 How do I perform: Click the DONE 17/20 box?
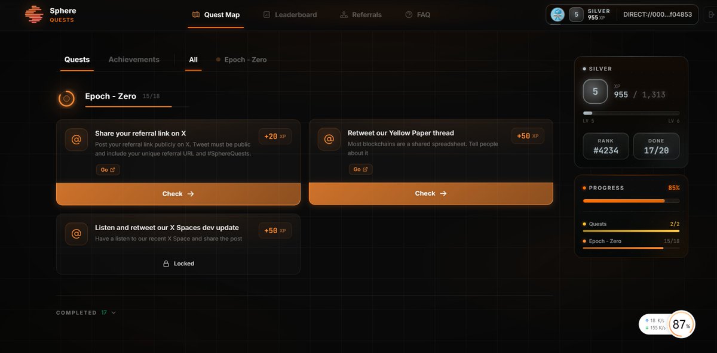click(656, 146)
